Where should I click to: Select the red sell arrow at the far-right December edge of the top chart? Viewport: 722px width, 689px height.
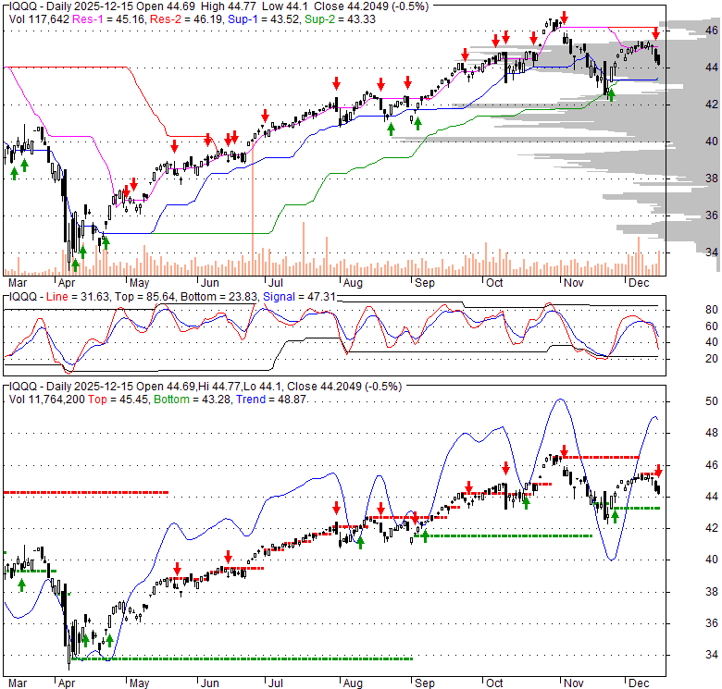[x=655, y=33]
